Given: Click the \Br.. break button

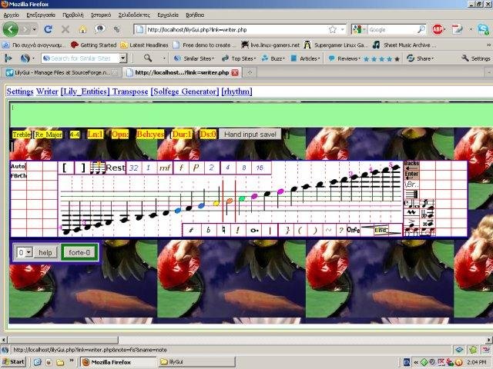Looking at the screenshot, I should (x=411, y=184).
